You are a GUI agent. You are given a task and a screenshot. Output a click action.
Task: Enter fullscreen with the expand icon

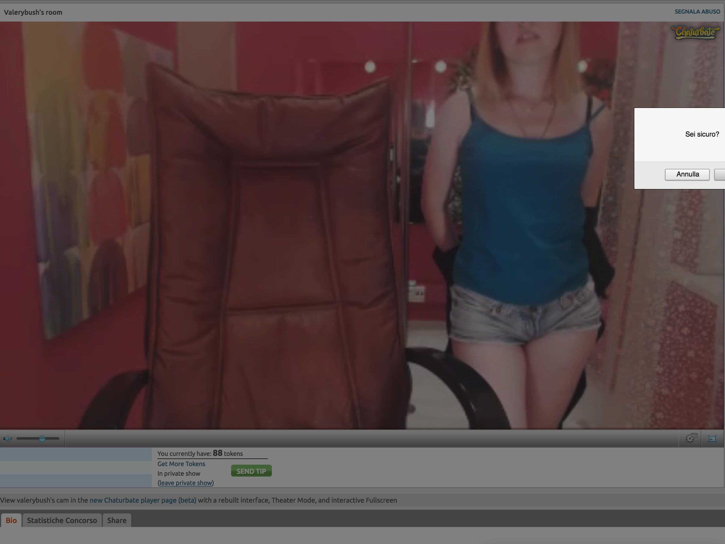click(712, 438)
